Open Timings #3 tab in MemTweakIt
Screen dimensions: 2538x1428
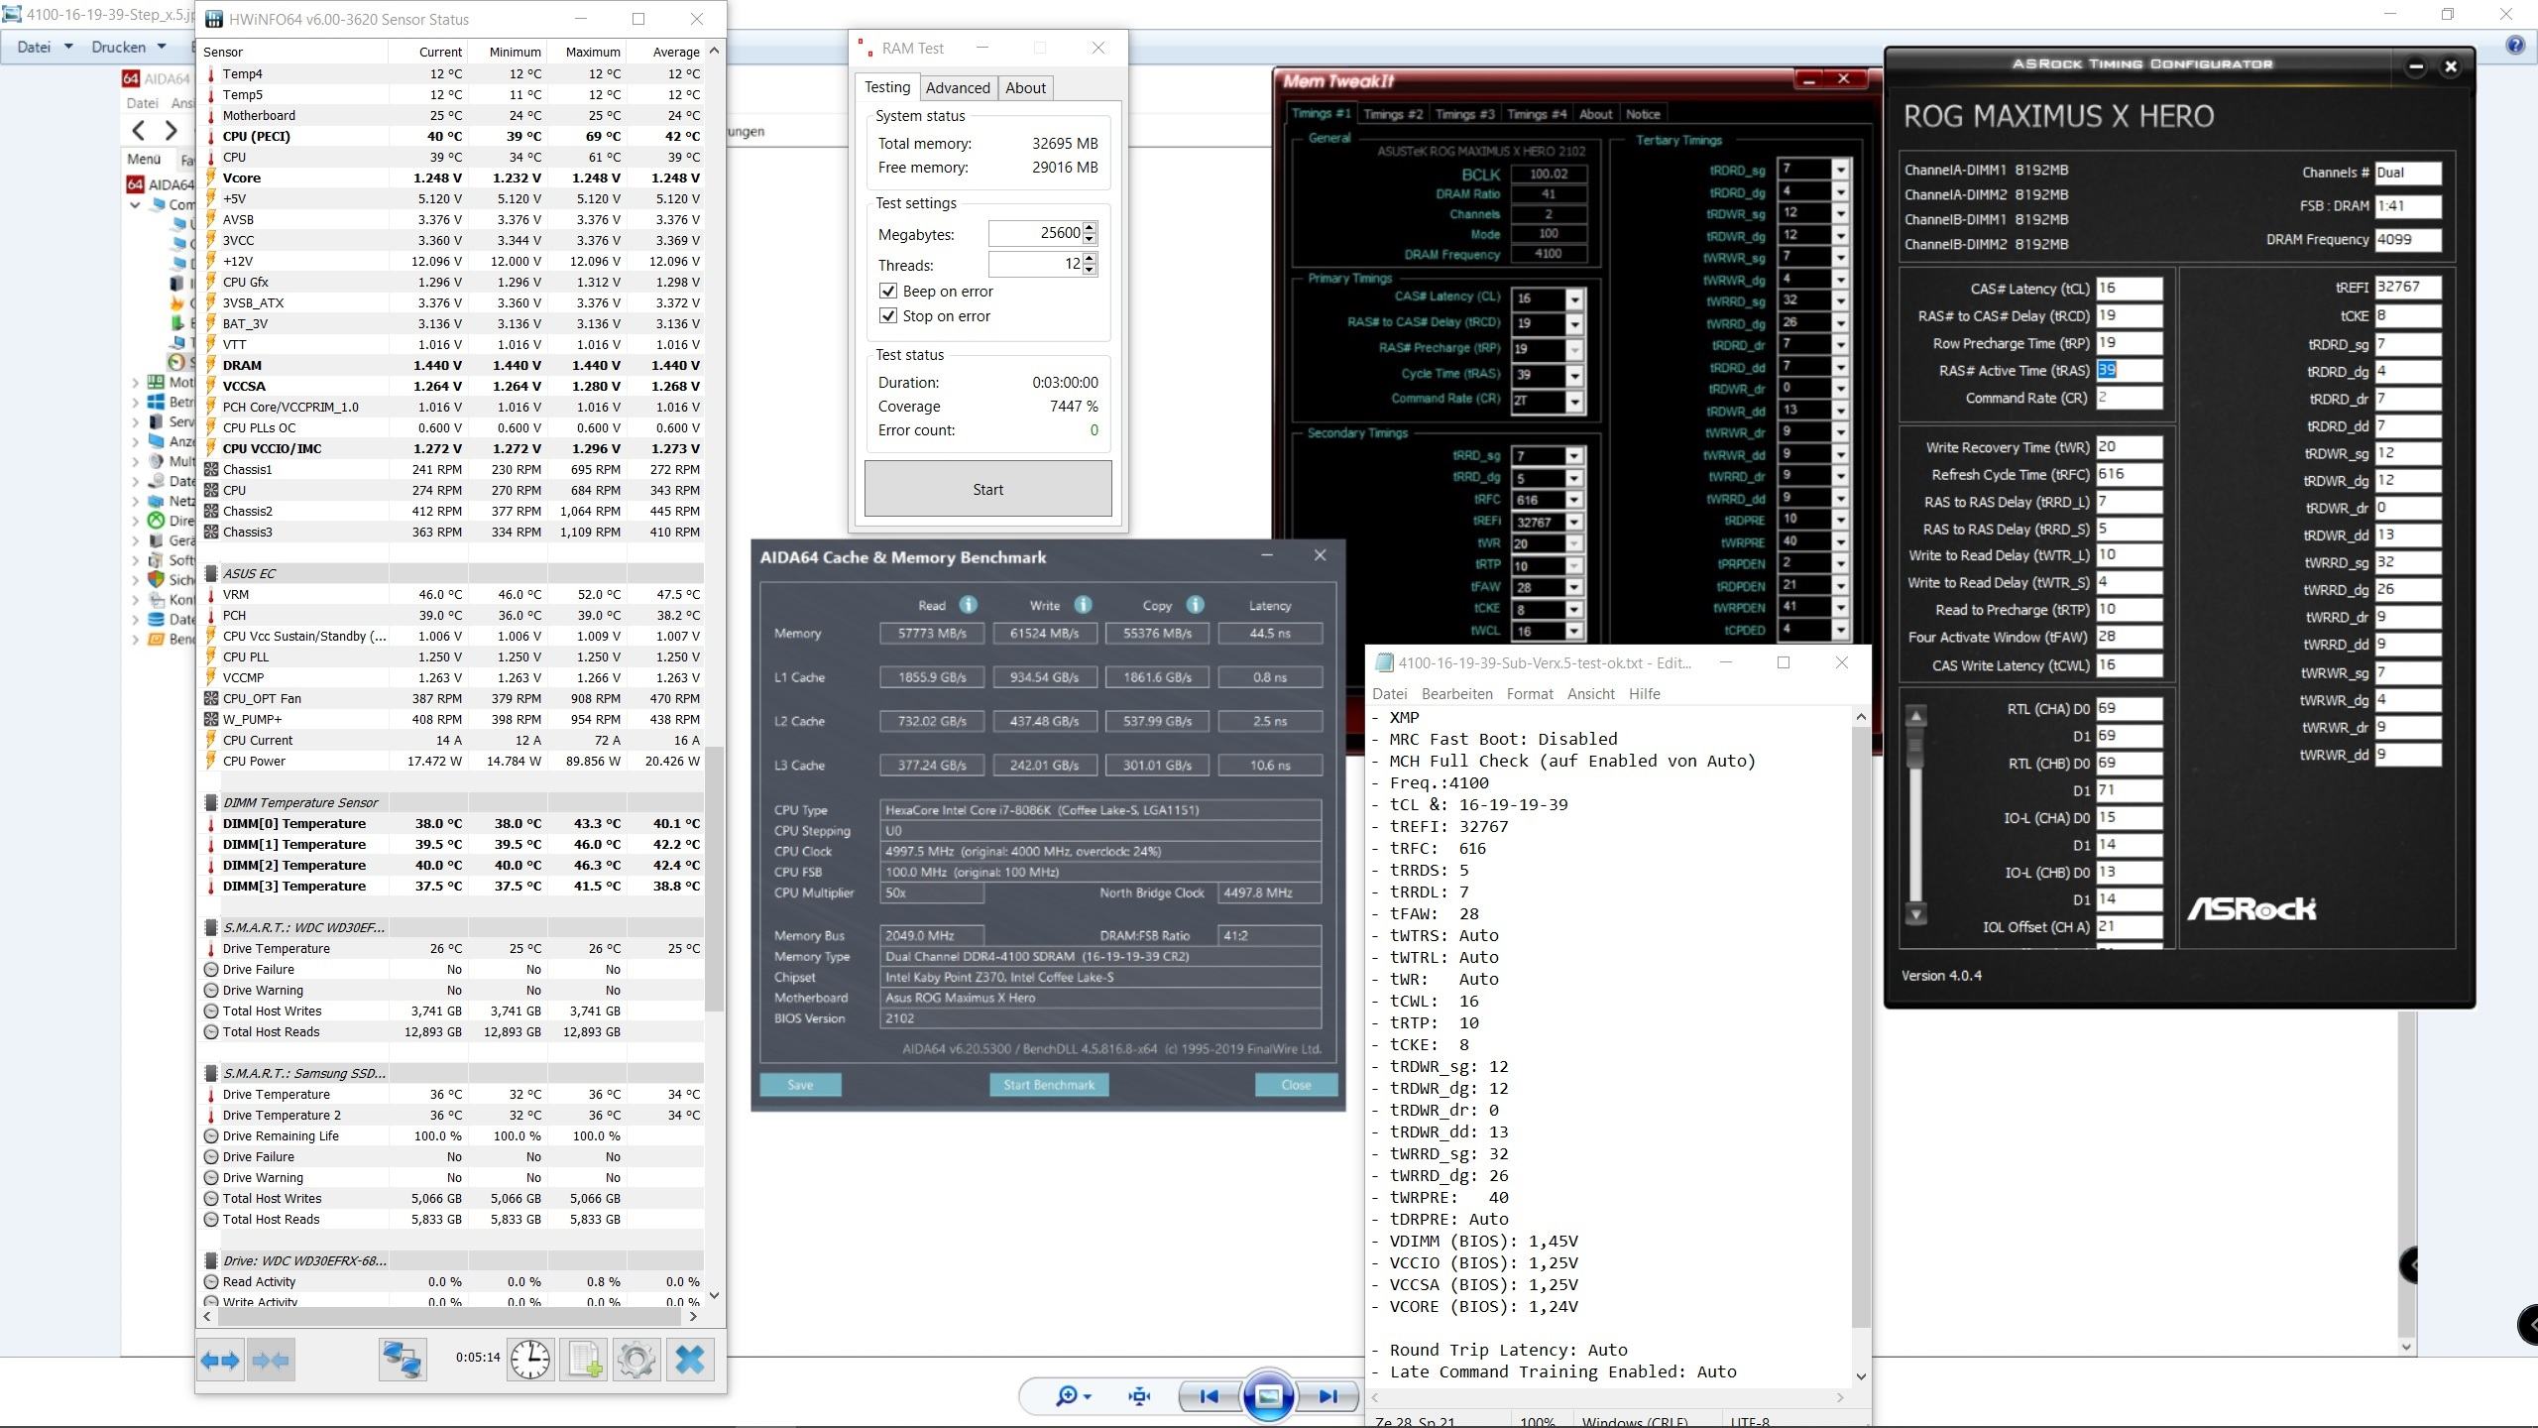1464,114
